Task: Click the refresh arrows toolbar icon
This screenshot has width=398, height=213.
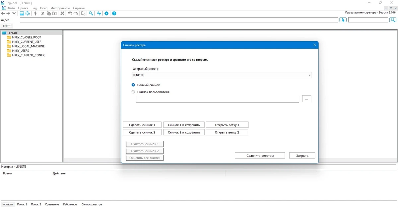Action: pos(99,14)
